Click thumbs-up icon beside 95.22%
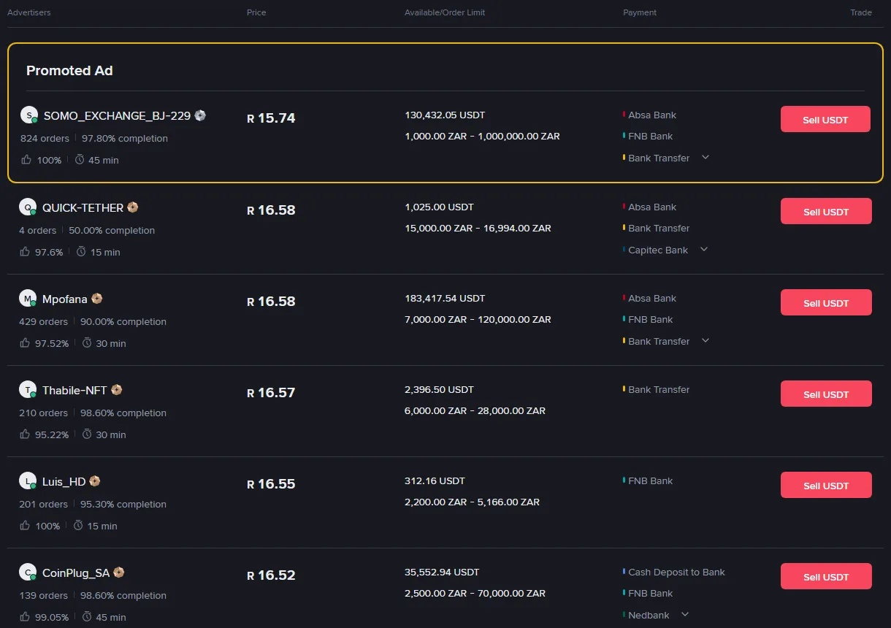The image size is (891, 628). 25,434
